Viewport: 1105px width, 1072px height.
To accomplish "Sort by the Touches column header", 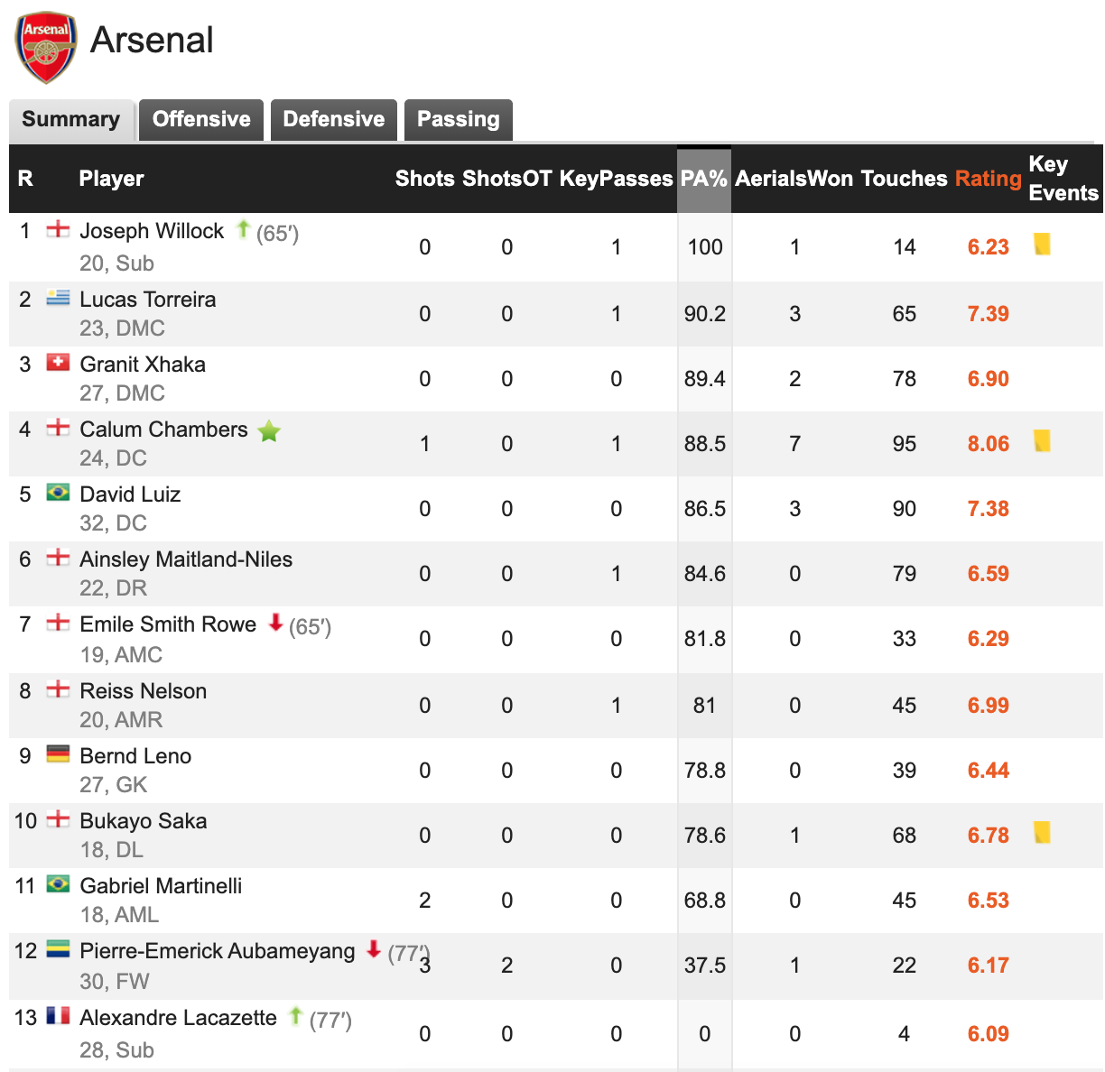I will tap(904, 179).
